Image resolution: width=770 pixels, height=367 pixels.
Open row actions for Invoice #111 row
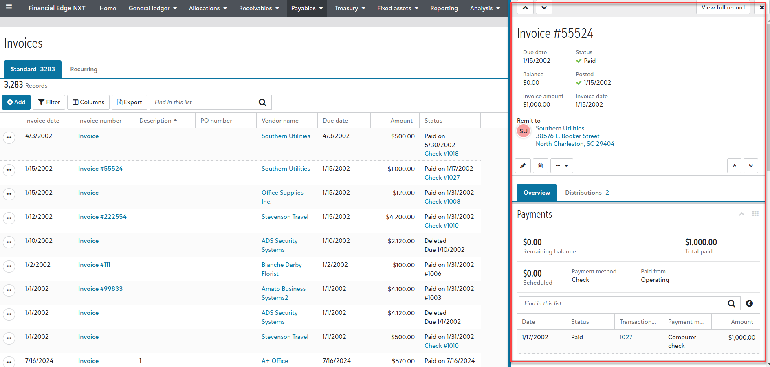click(x=9, y=266)
